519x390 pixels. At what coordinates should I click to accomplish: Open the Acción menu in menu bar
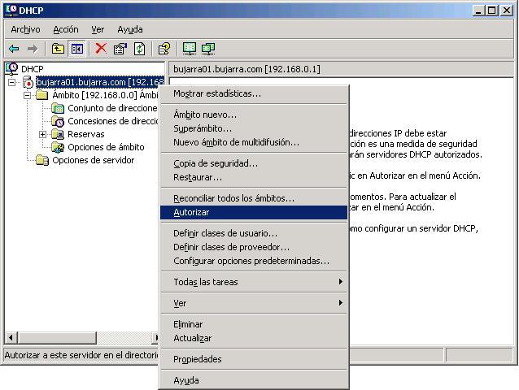[x=66, y=29]
